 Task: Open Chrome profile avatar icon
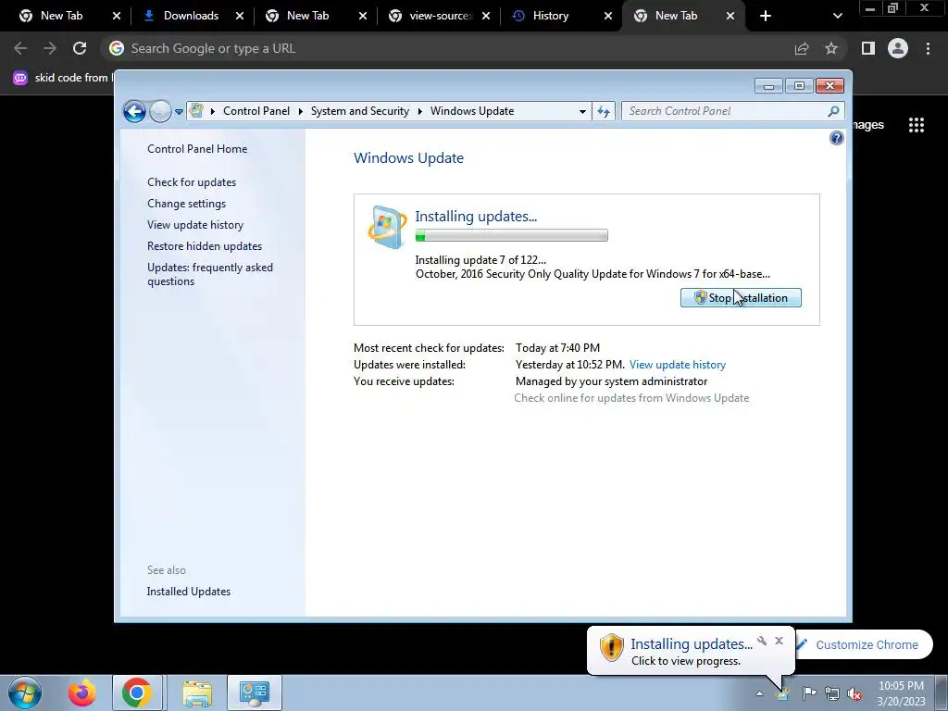point(898,48)
